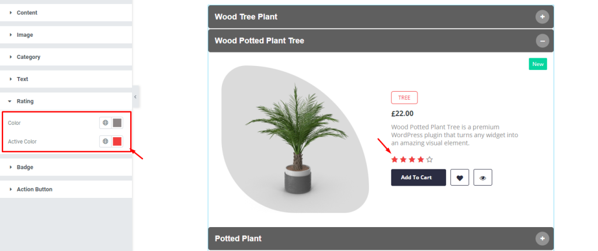
Task: Expand the Text section
Action: (x=66, y=79)
